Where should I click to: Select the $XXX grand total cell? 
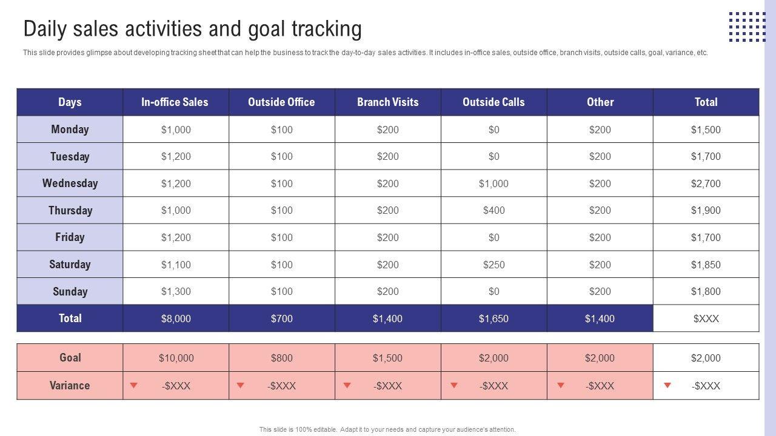click(706, 319)
